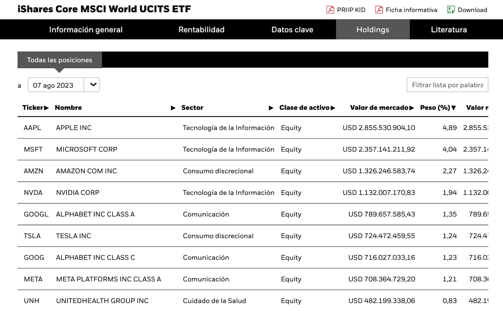This screenshot has height=311, width=503.
Task: Click the 2,27 weight value
Action: coord(449,171)
